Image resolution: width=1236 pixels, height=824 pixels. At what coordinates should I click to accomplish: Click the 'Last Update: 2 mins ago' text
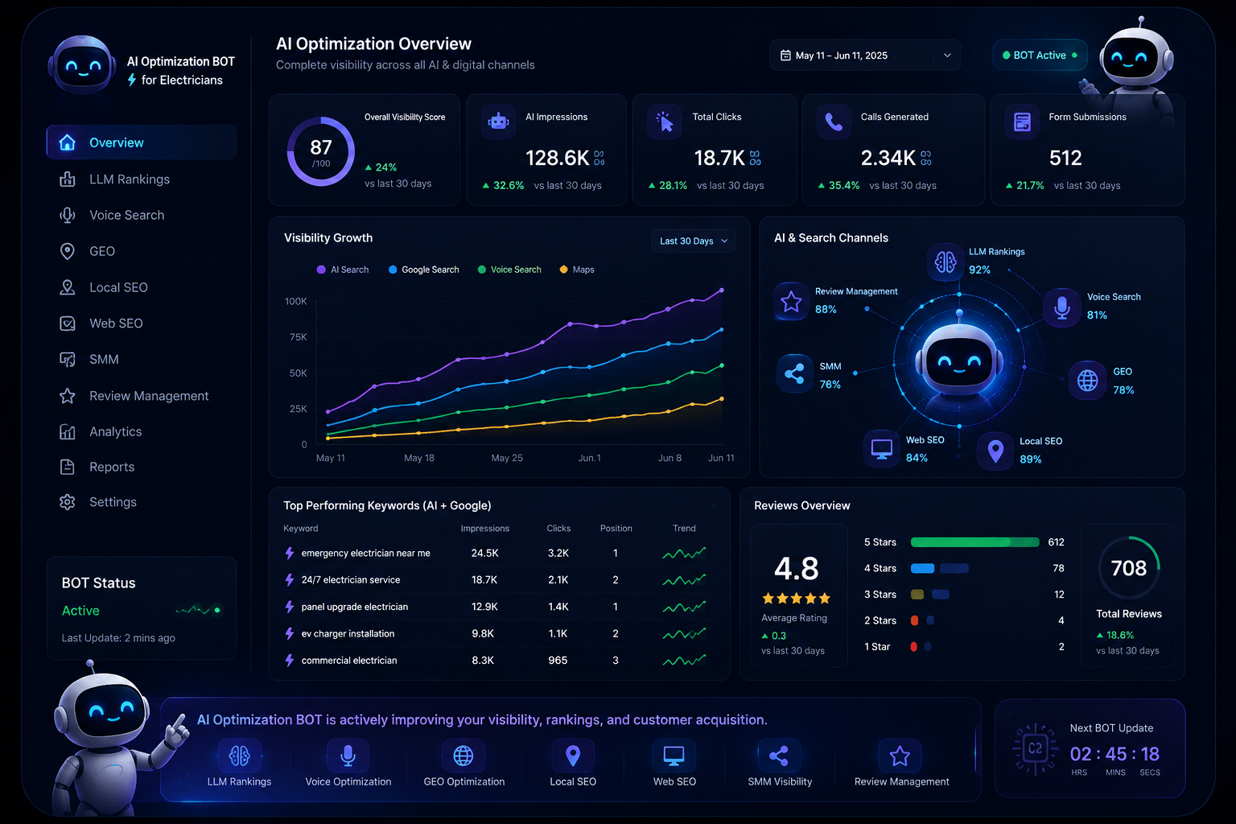click(118, 638)
